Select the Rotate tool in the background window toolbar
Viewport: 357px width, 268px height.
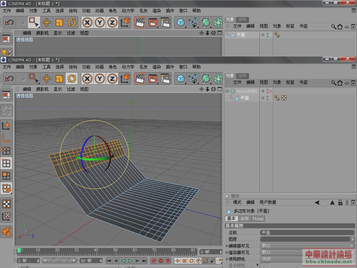pyautogui.click(x=72, y=23)
